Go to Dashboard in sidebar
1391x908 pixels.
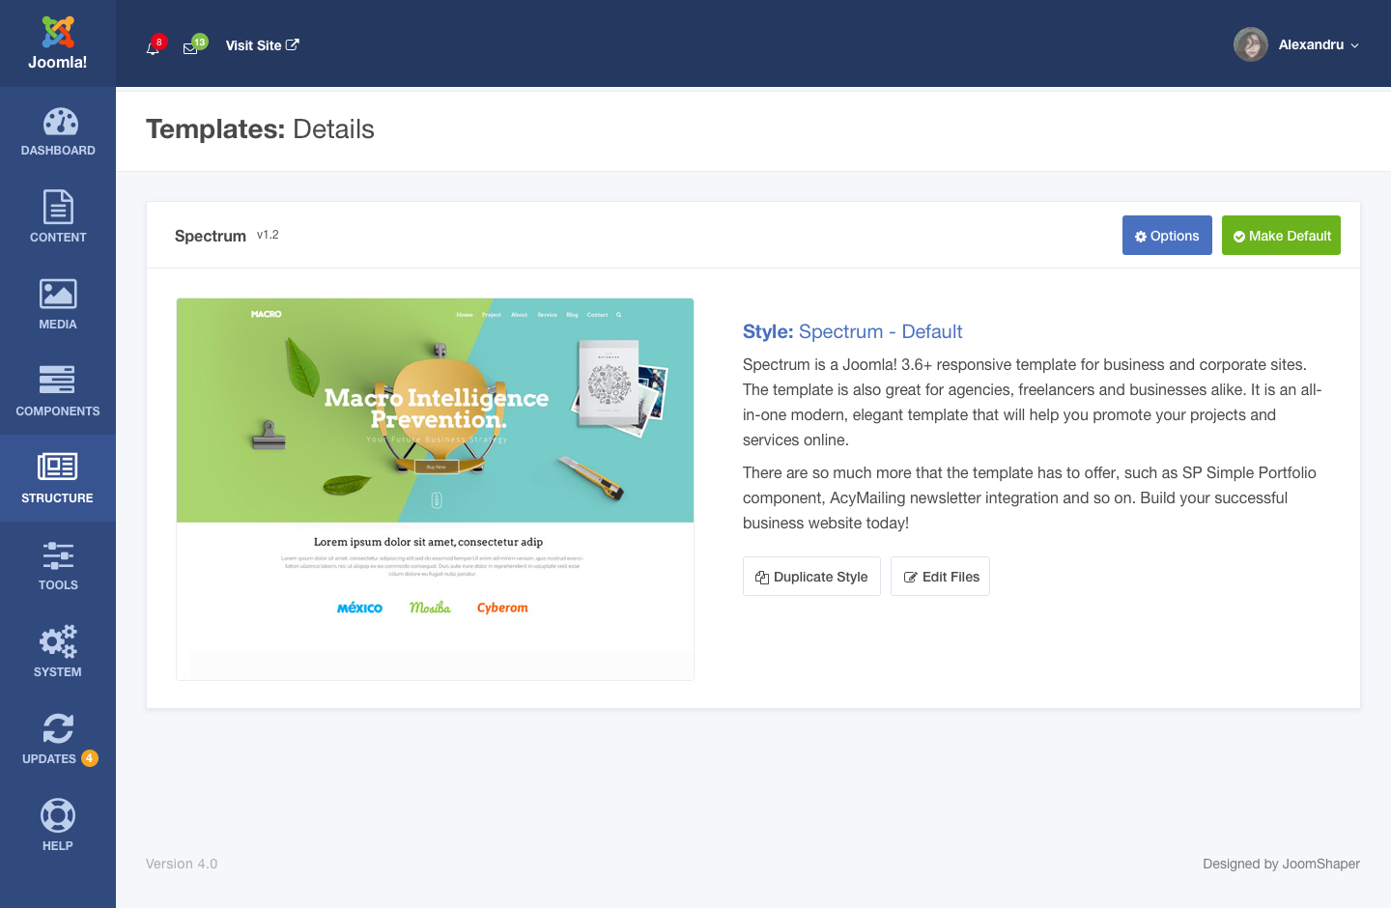pos(58,131)
